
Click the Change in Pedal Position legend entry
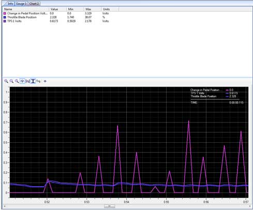(212, 90)
